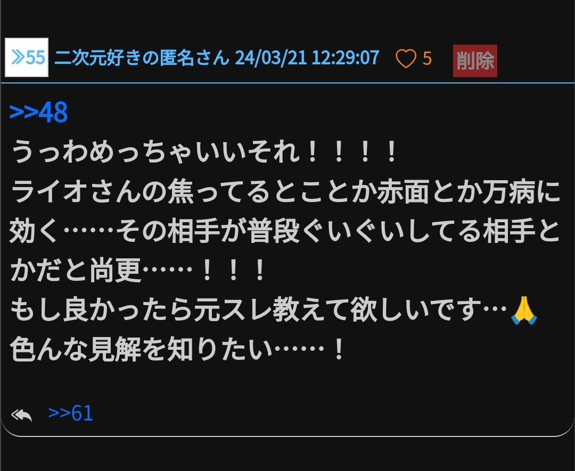
Task: Click the heart like icon
Action: tap(406, 58)
